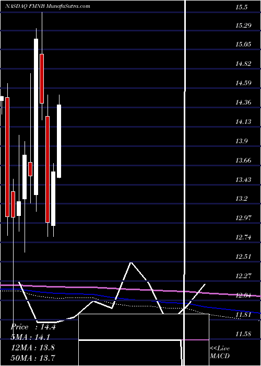The width and height of the screenshot is (261, 366).
Task: Select the tallest white candlestick body
Action: coord(36,117)
